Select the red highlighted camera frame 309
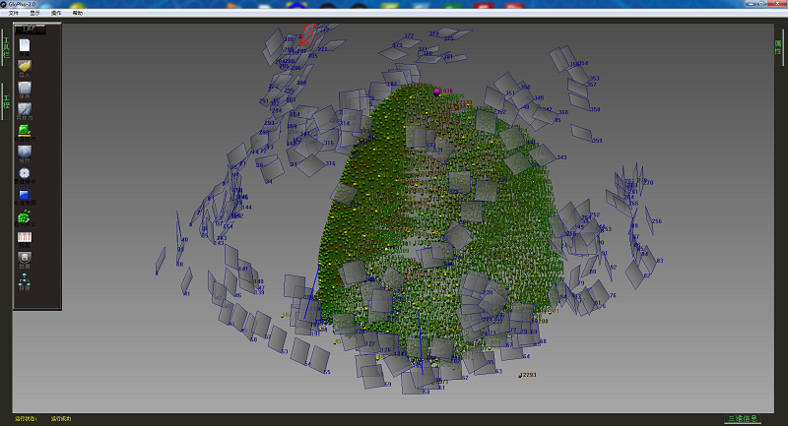This screenshot has width=788, height=426. pyautogui.click(x=309, y=35)
